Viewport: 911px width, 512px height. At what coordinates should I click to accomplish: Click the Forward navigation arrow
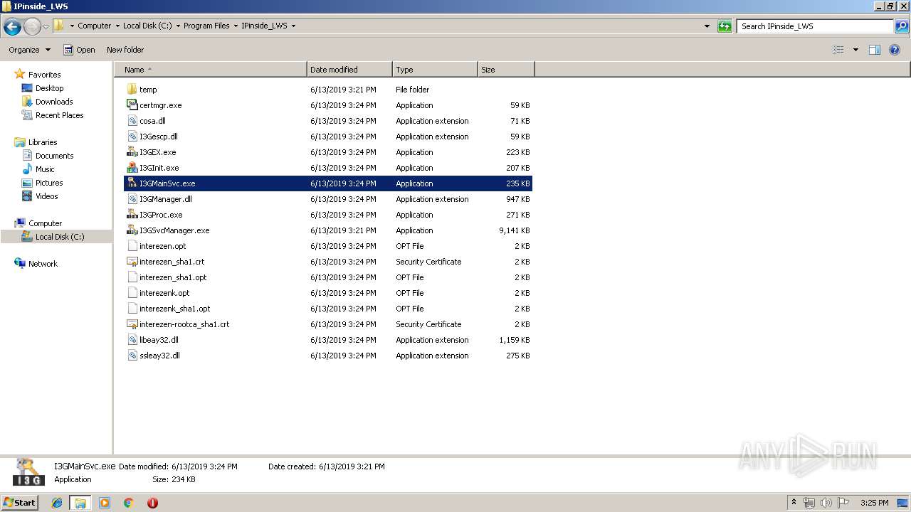(32, 27)
